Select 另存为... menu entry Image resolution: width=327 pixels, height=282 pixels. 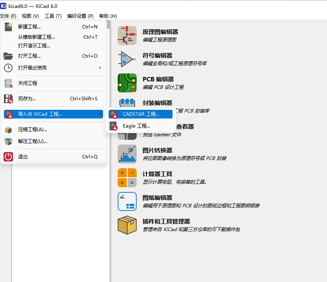53,99
